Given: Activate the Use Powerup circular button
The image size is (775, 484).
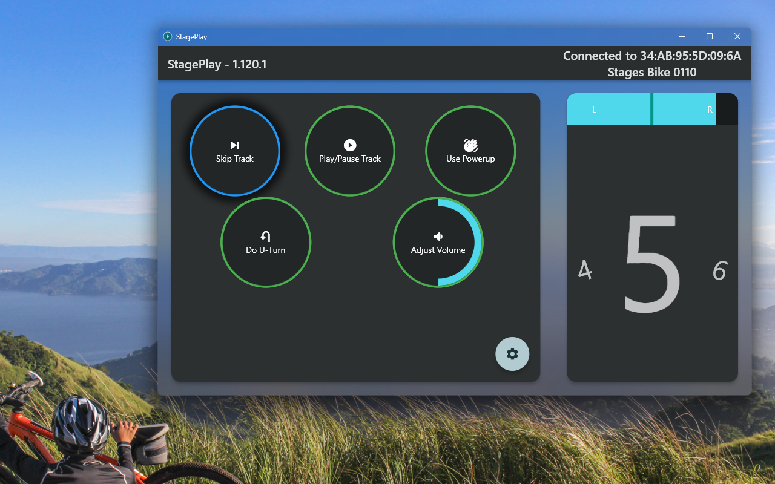Looking at the screenshot, I should (470, 151).
